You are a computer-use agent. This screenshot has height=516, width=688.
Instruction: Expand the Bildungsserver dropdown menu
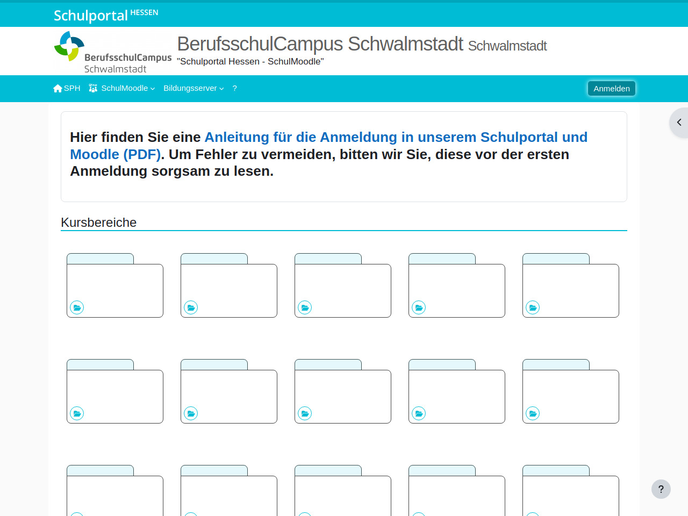[193, 88]
